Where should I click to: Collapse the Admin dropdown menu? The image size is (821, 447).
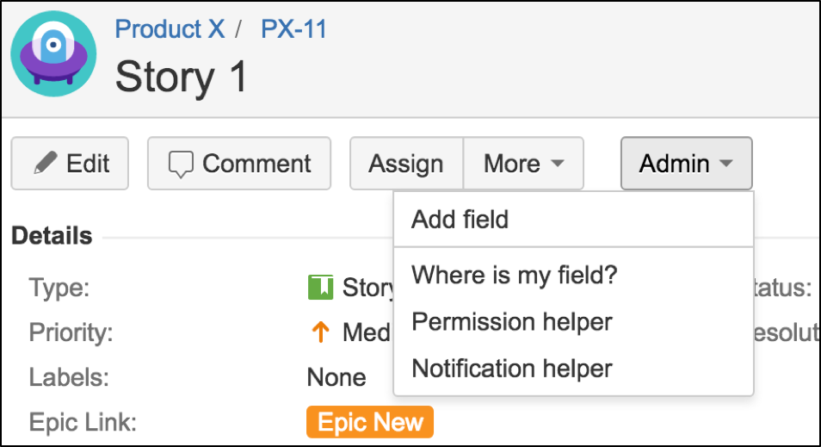coord(687,164)
